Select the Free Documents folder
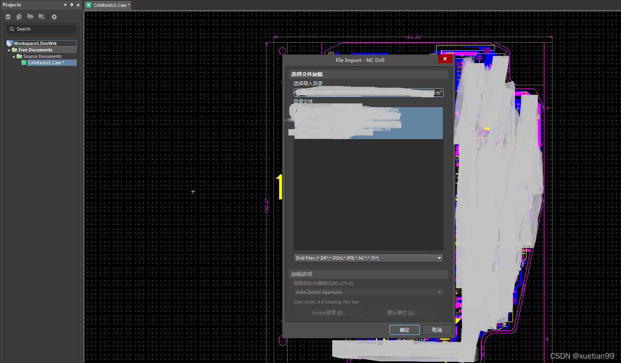This screenshot has height=363, width=621. (x=35, y=50)
